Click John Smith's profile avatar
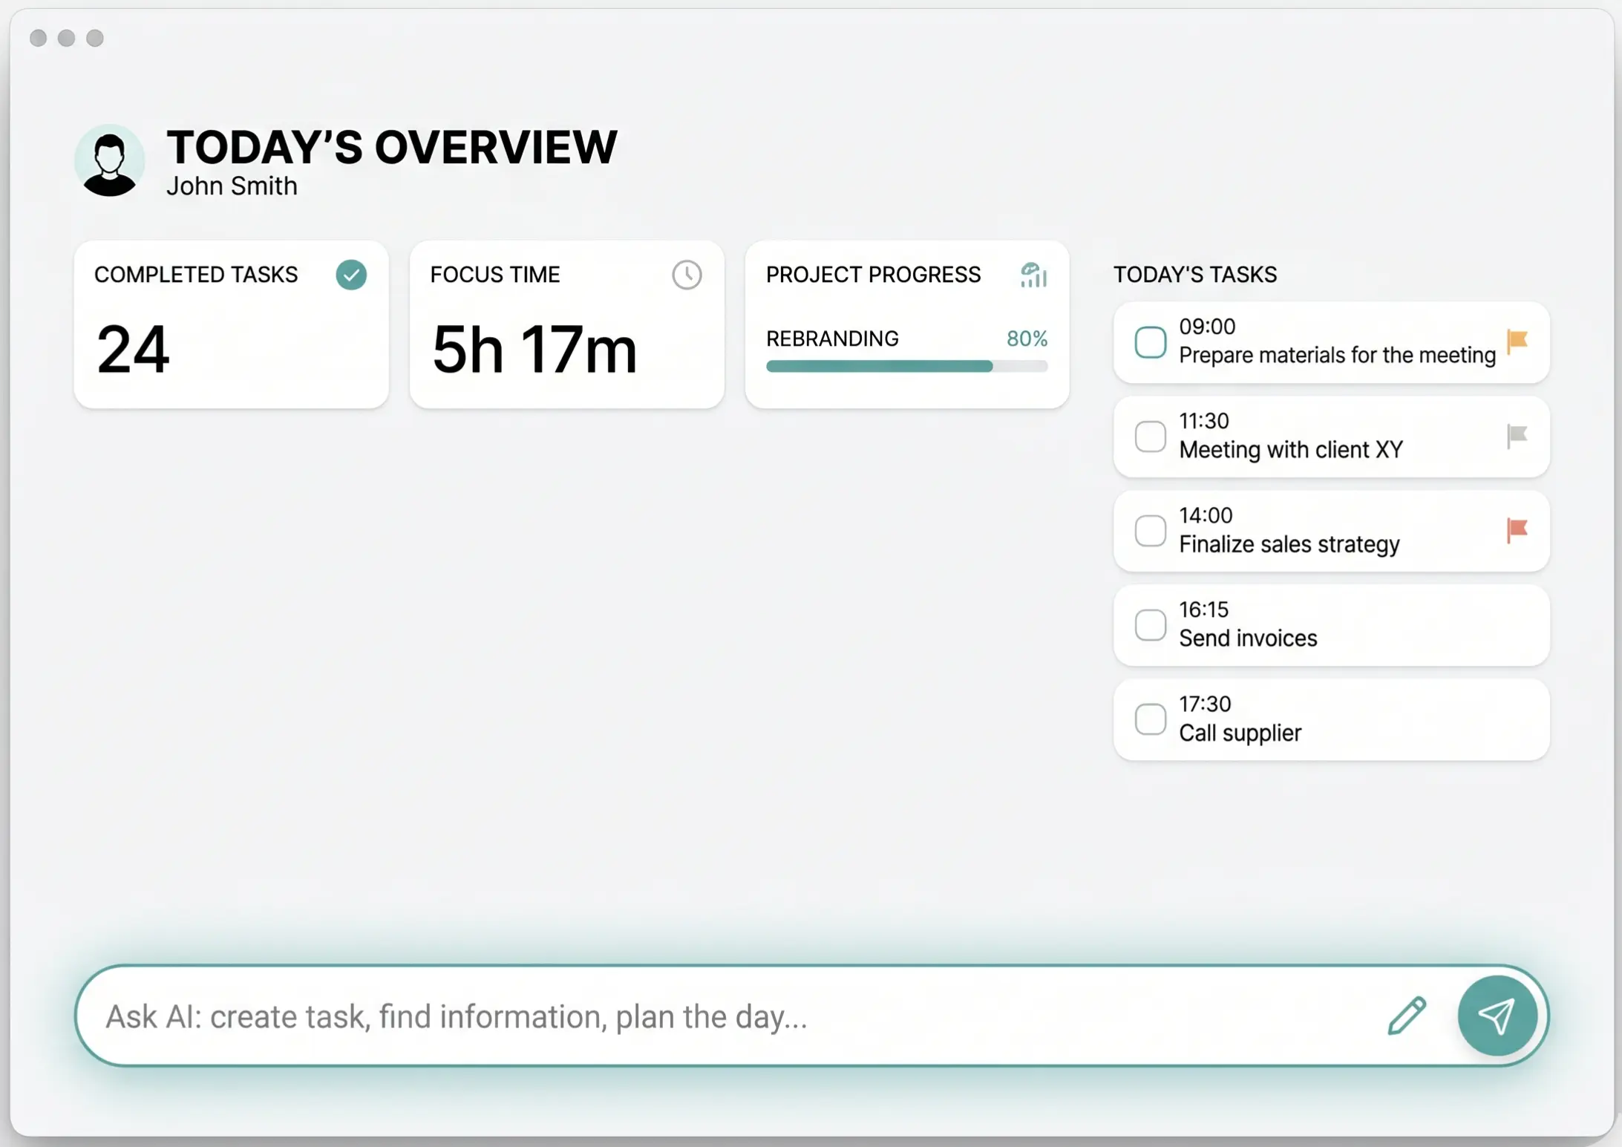 (x=109, y=160)
